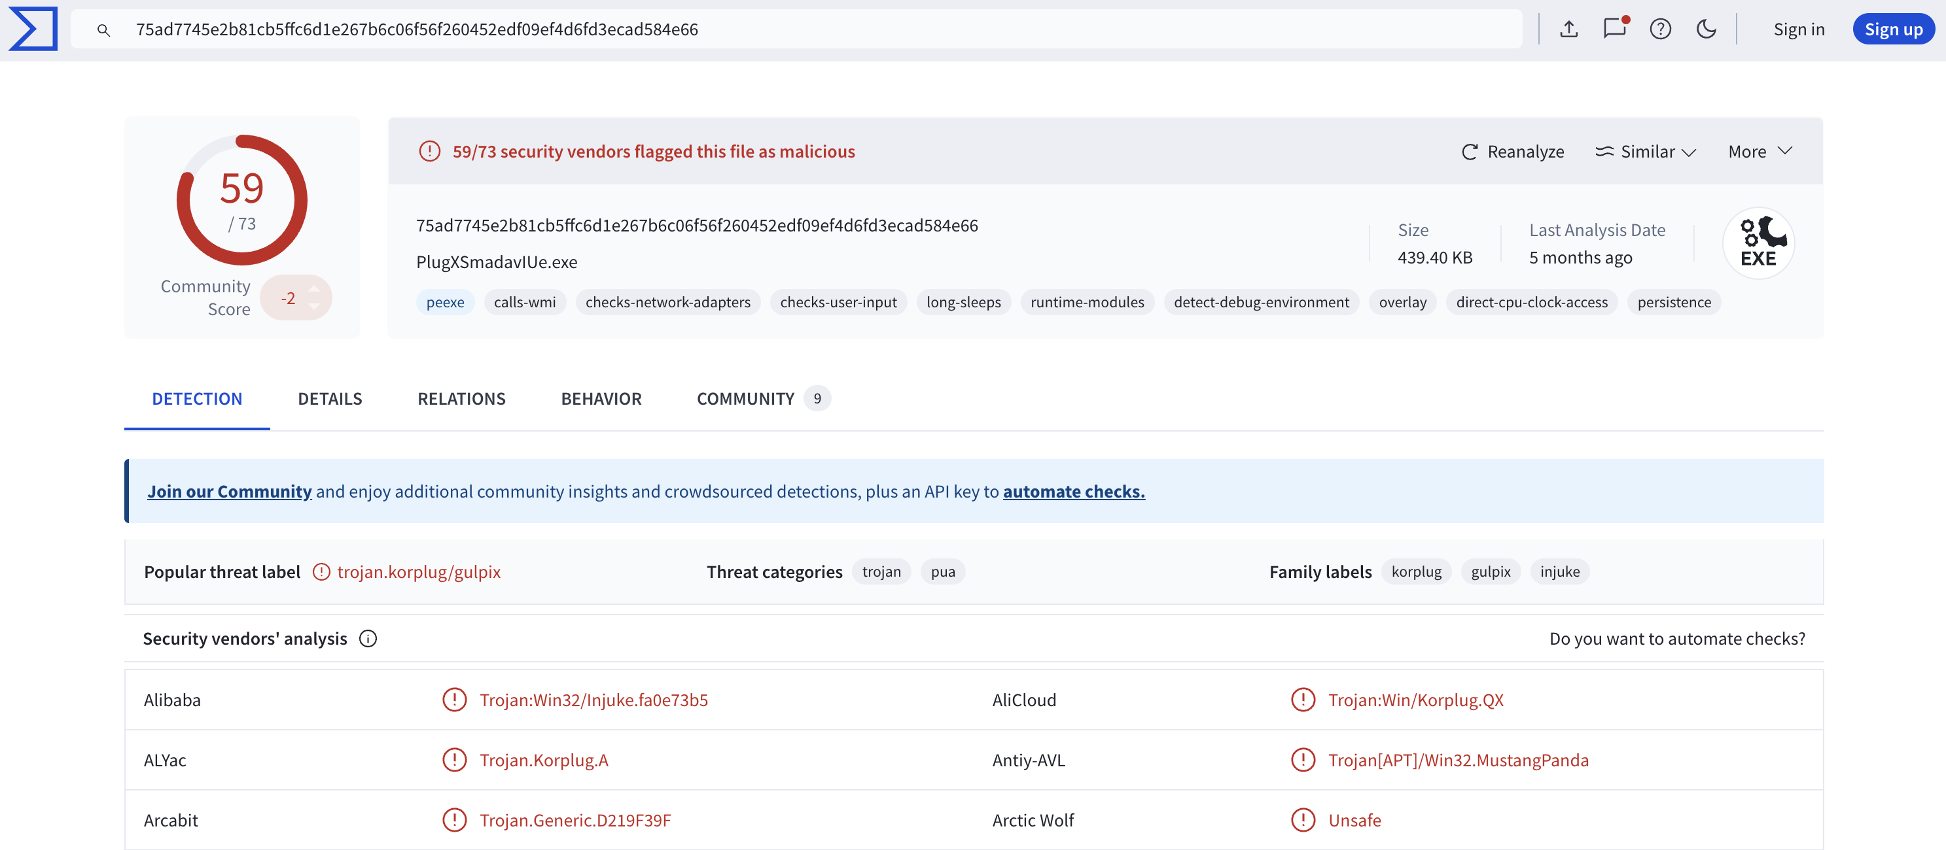
Task: Click the peexe tag
Action: pos(445,302)
